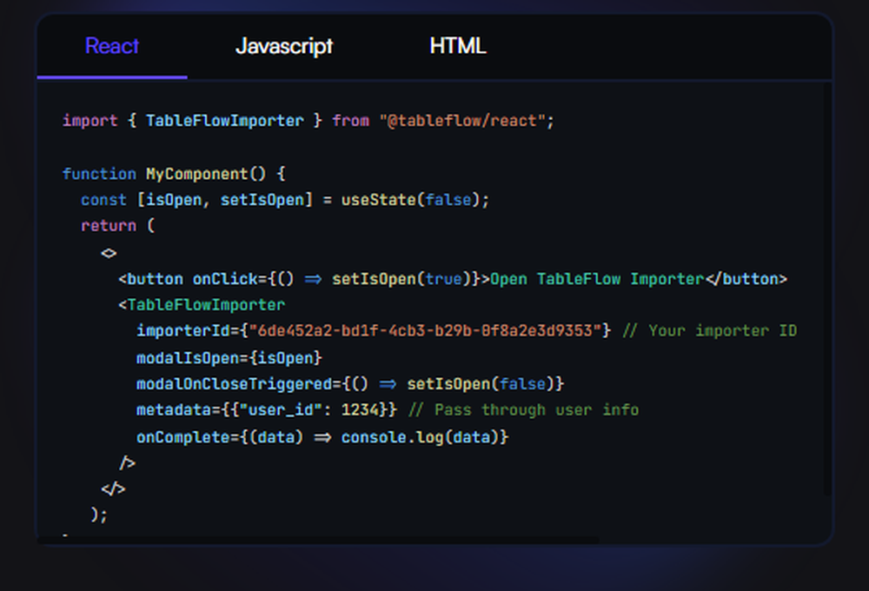Switch to the React tab
The height and width of the screenshot is (591, 869).
[x=112, y=46]
